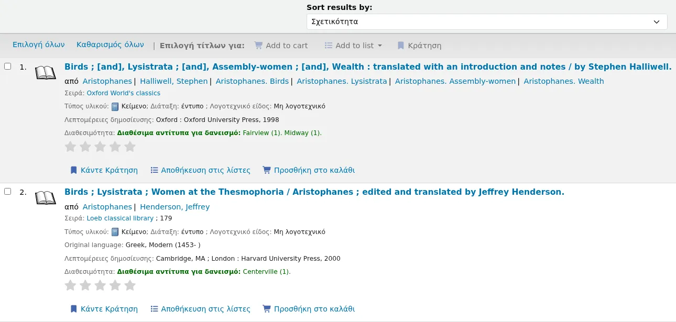
Task: Tick the checkbox for result 1
Action: click(8, 66)
